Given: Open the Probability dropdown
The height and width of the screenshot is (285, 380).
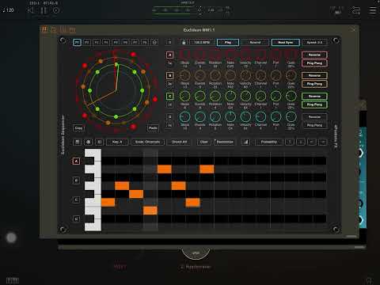Looking at the screenshot, I should pos(269,142).
